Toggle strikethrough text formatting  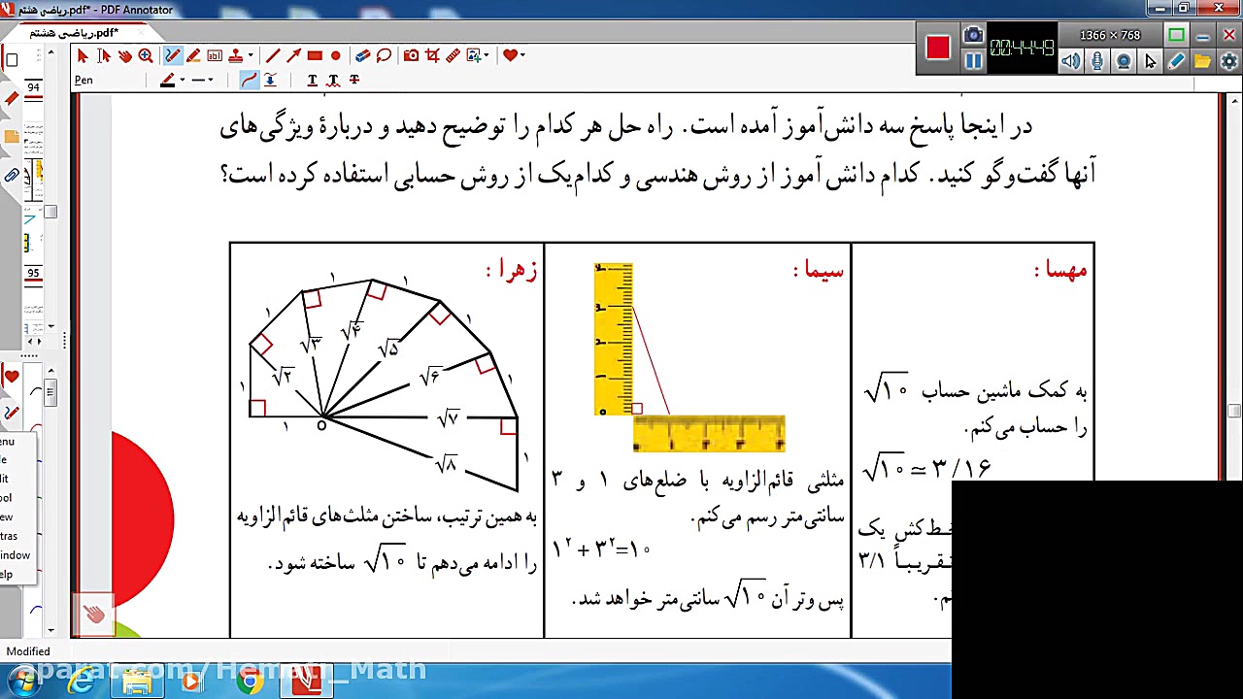[x=354, y=80]
